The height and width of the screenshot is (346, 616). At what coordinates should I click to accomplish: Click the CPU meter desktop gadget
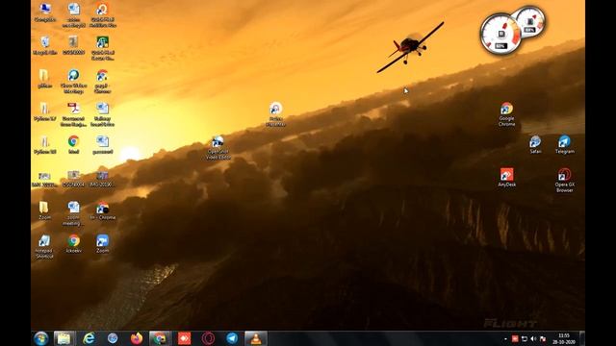pos(500,35)
